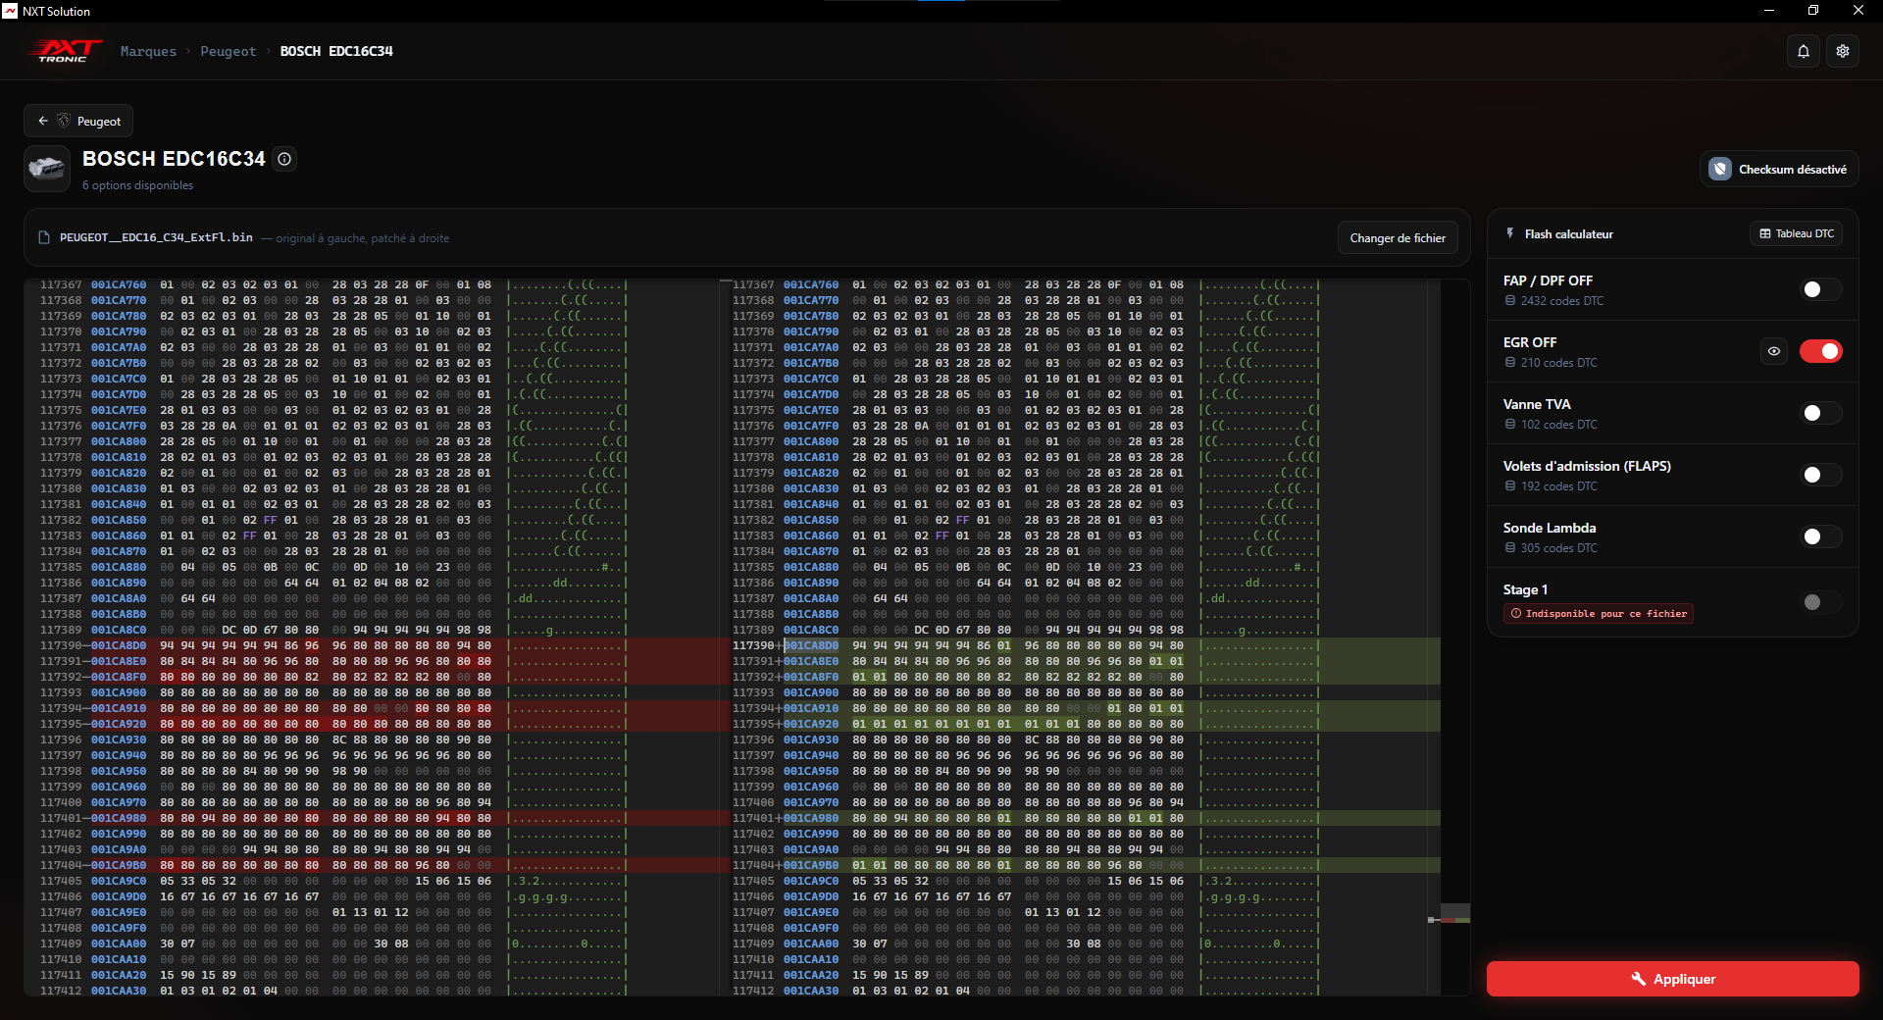Click the file name PEUGEOT__EDC16_C34_ExtFl.bin

click(156, 237)
